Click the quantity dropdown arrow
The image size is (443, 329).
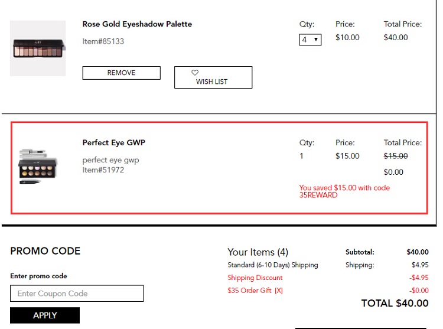[x=316, y=40]
